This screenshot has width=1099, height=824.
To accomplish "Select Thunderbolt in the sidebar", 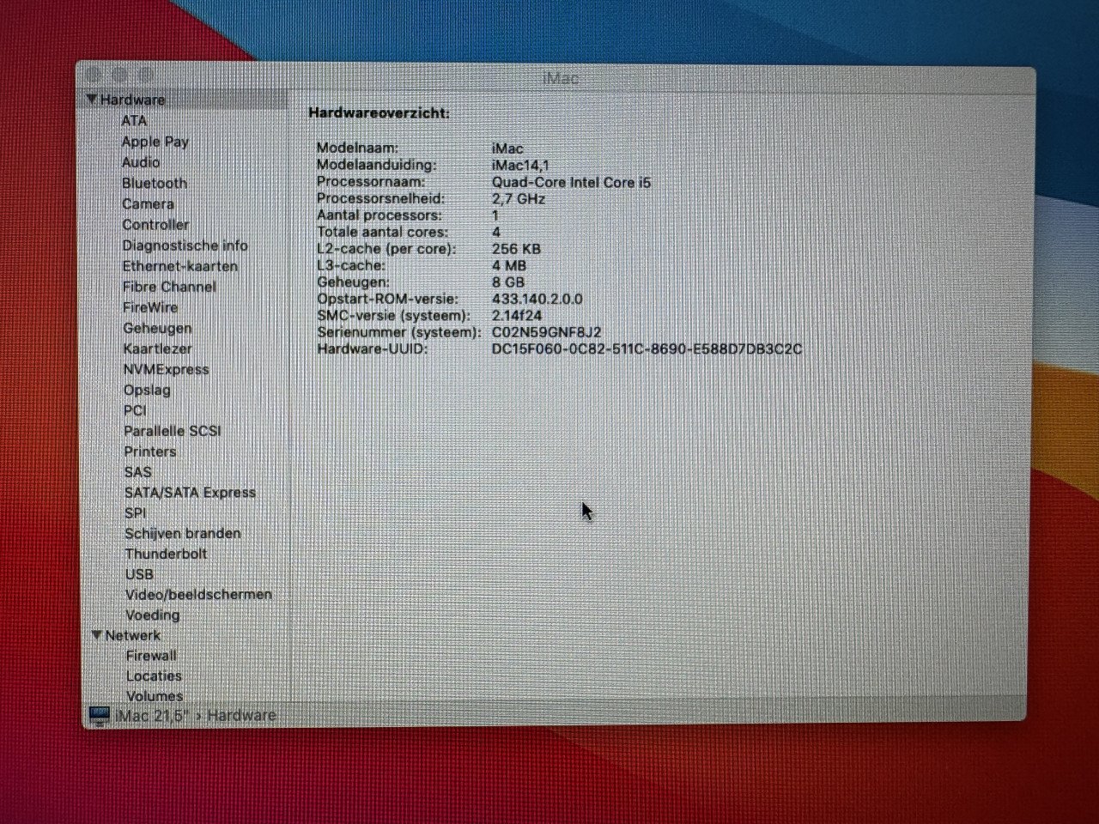I will 166,554.
